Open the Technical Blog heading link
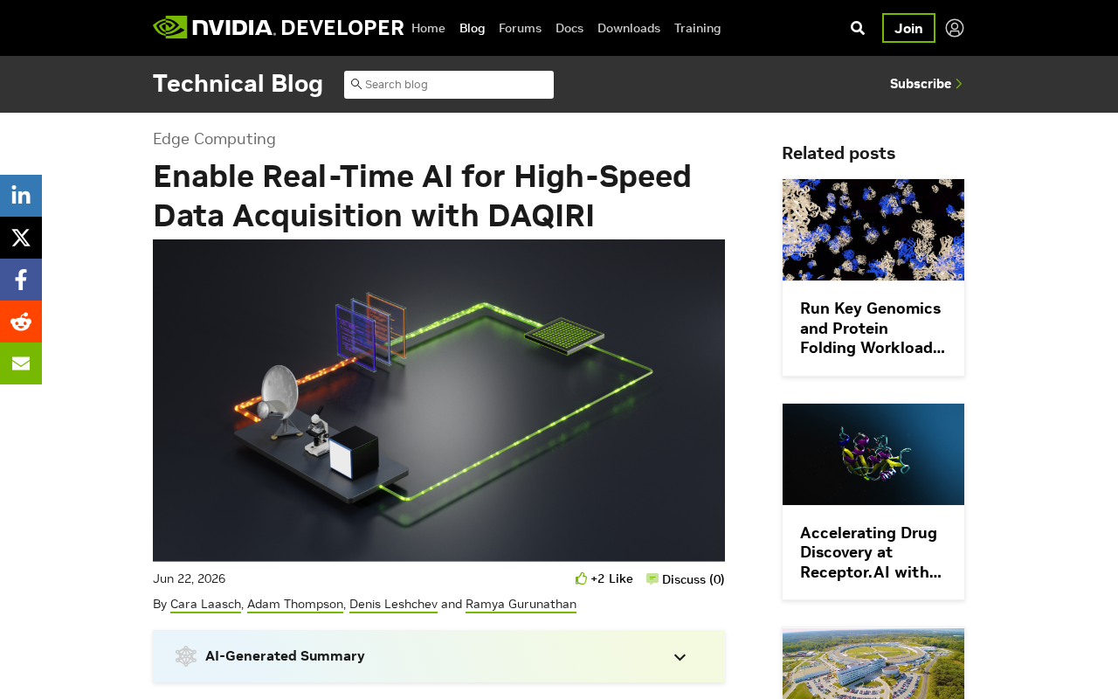Viewport: 1118px width, 699px height. coord(238,84)
